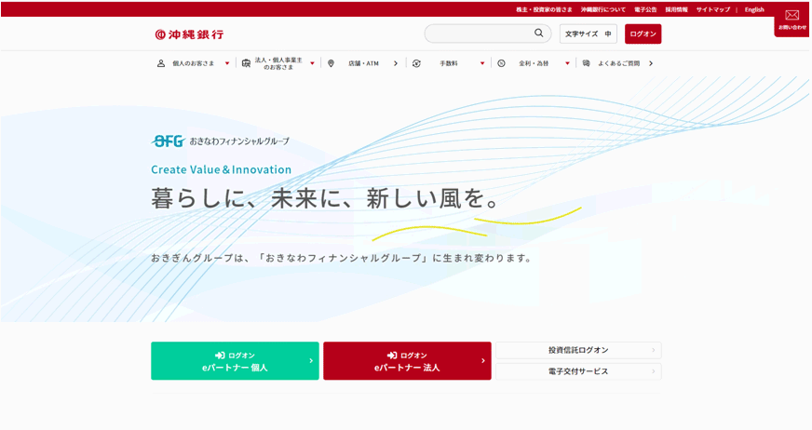The height and width of the screenshot is (430, 812).
Task: Switch to the English site
Action: (754, 10)
